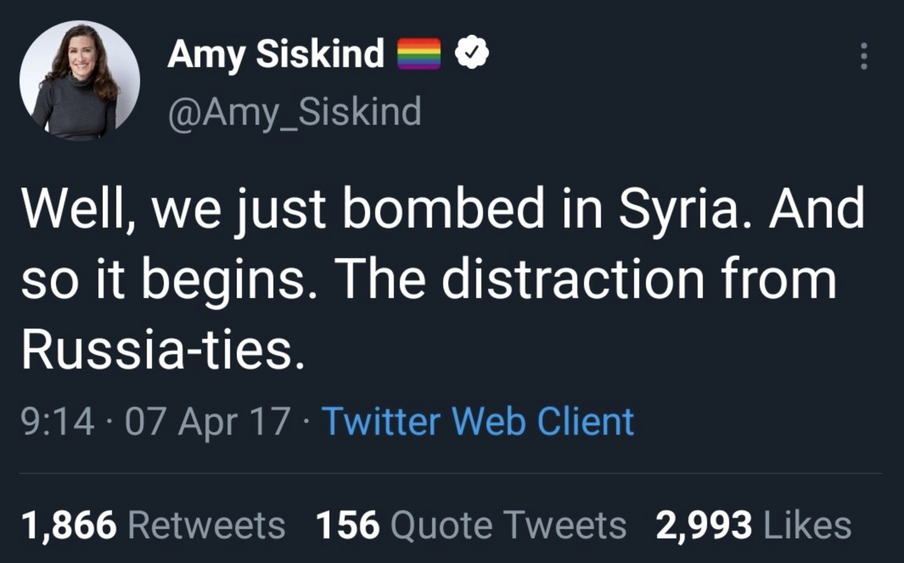
Task: Click the 07 Apr 17 date
Action: pyautogui.click(x=208, y=421)
